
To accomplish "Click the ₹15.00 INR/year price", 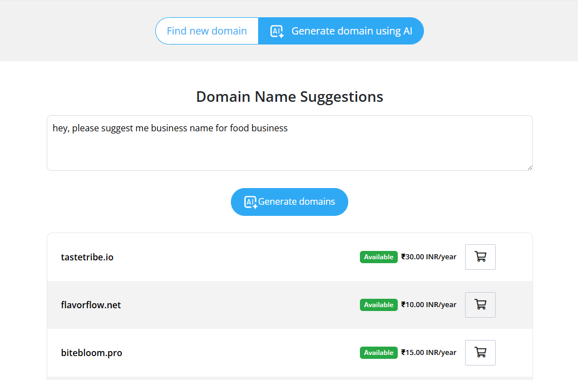I will [x=428, y=353].
